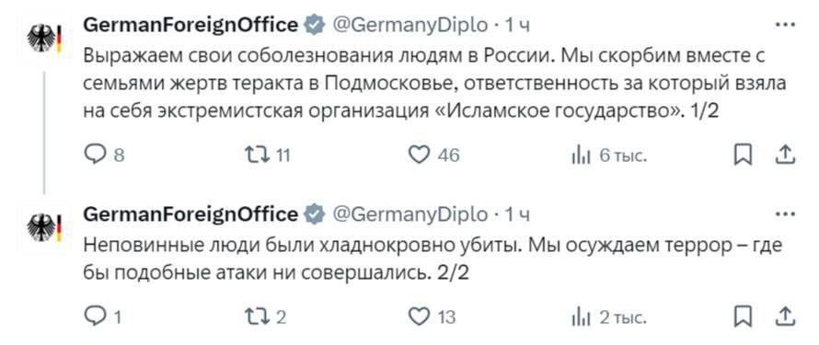819x345 pixels.
Task: View analytics showing 2 тыс. views
Action: [609, 316]
